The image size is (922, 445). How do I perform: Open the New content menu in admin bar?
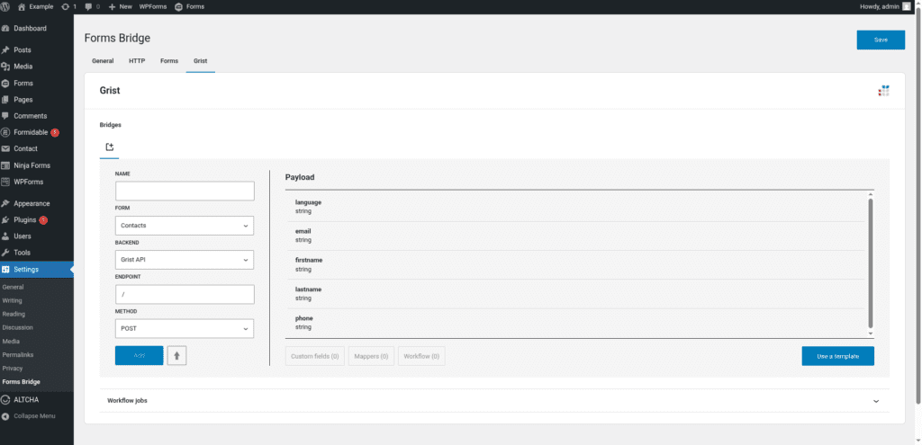[x=121, y=6]
